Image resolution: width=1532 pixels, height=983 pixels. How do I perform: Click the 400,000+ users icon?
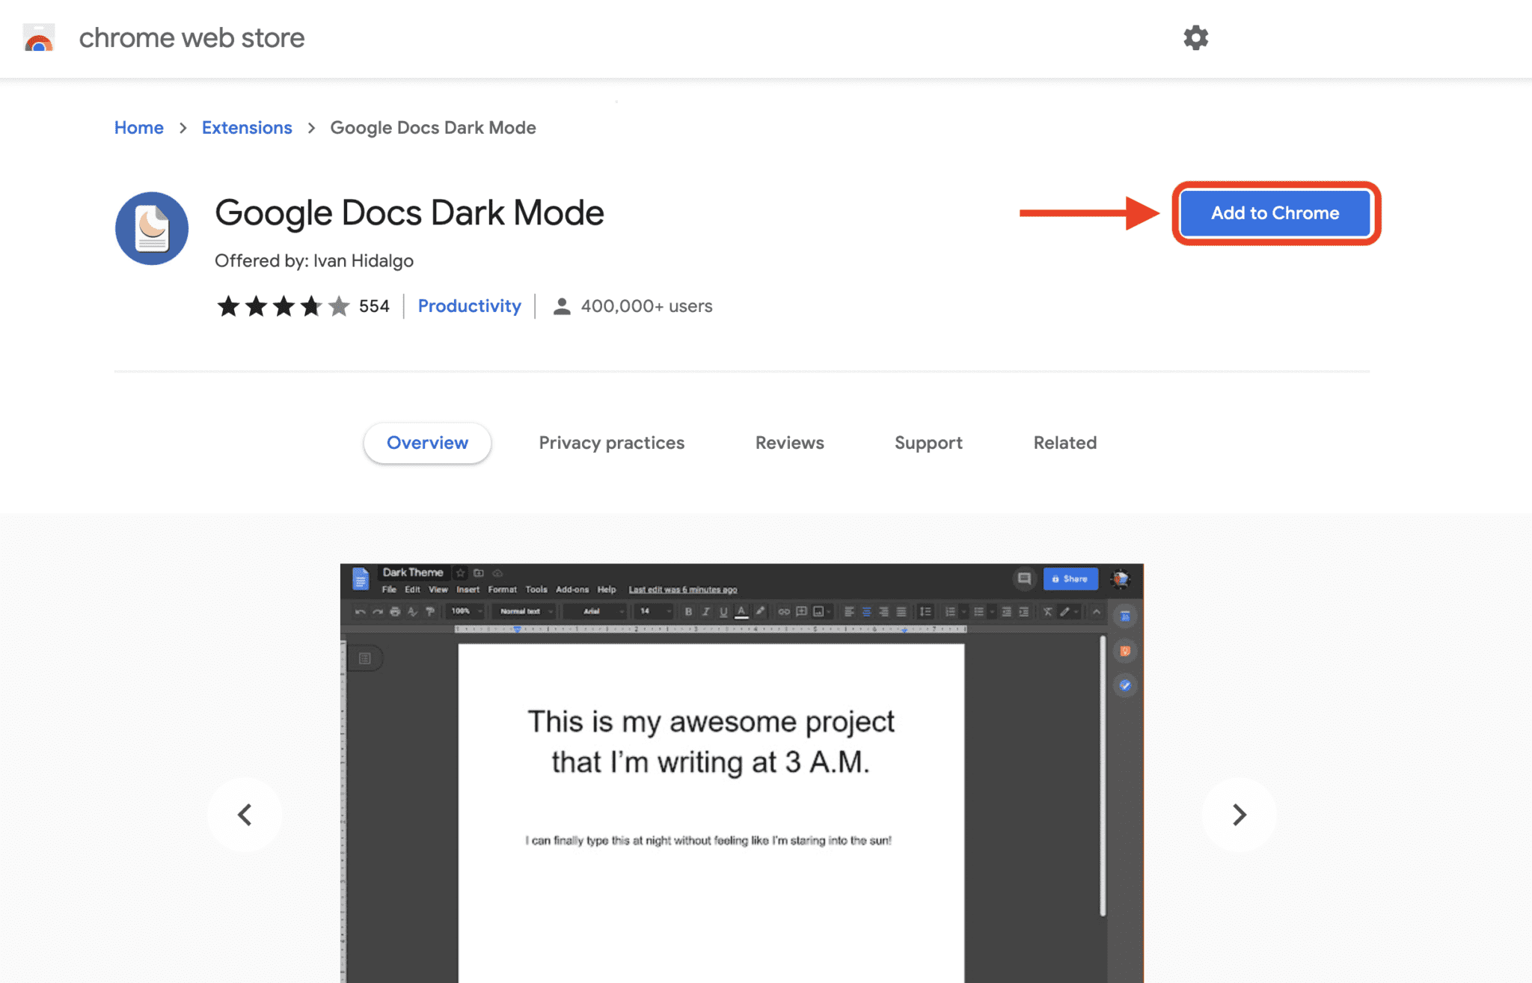click(x=563, y=306)
